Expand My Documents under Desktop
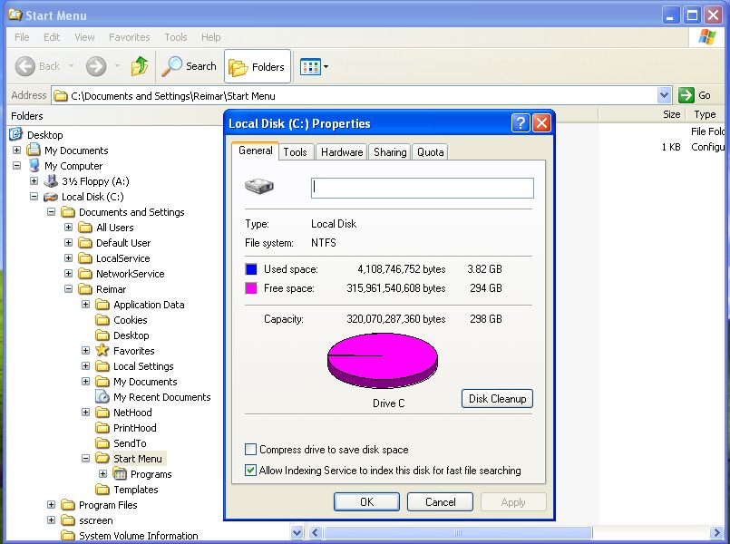This screenshot has height=544, width=730. pyautogui.click(x=16, y=150)
